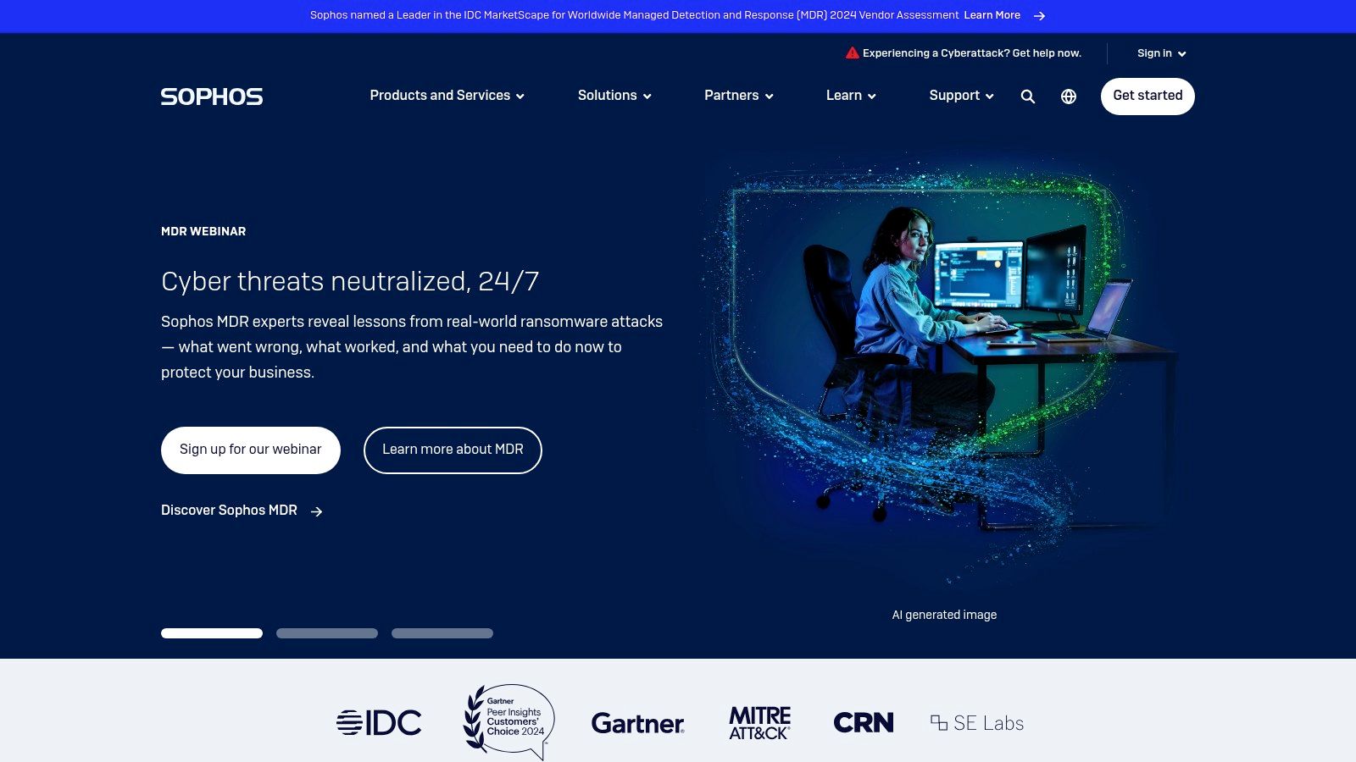Click the Sophos named a Leader banner text
Image resolution: width=1356 pixels, height=762 pixels.
pos(634,15)
